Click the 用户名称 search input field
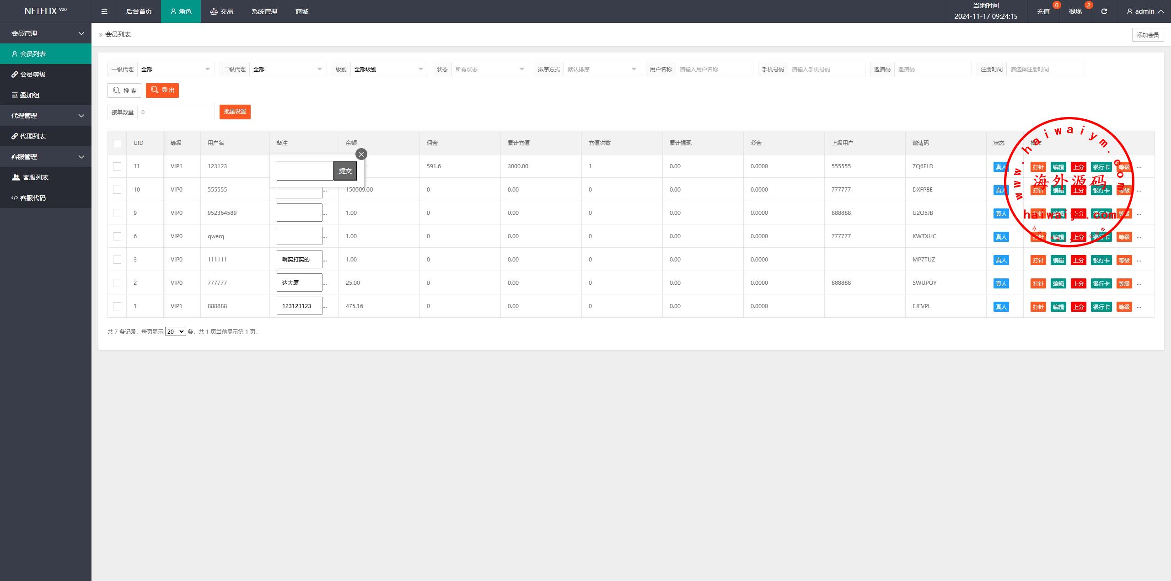Screen dimensions: 1171x581 [x=714, y=69]
